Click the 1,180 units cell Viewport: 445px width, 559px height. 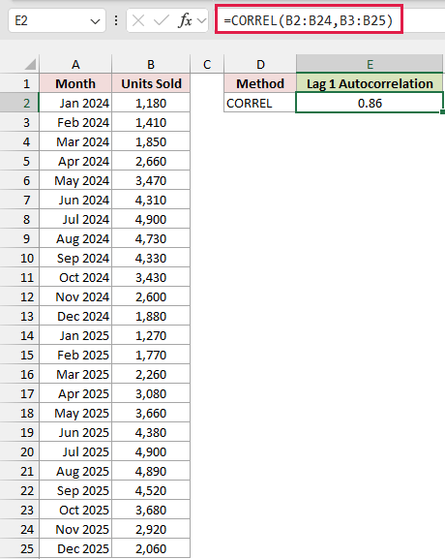pyautogui.click(x=151, y=103)
